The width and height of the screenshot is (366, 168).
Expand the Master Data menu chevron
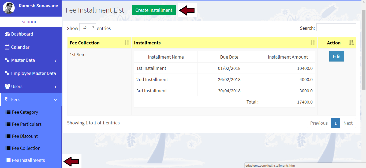55,61
